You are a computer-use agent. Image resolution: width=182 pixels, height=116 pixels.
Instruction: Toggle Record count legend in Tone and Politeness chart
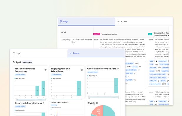pos(20,78)
